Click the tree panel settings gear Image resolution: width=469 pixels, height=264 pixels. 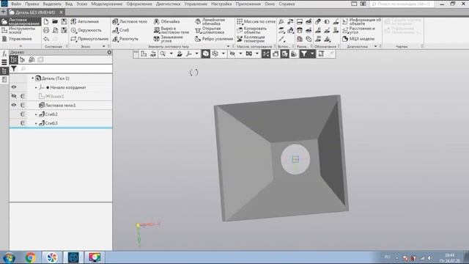109,52
